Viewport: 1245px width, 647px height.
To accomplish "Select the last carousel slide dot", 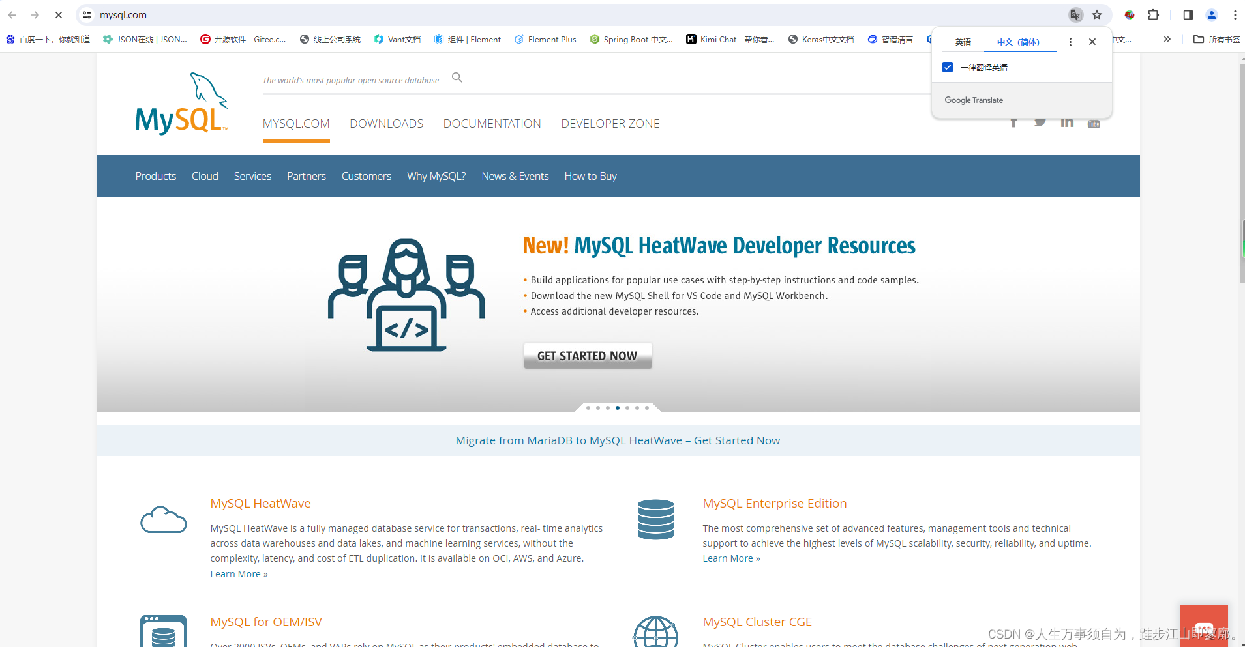I will [647, 408].
